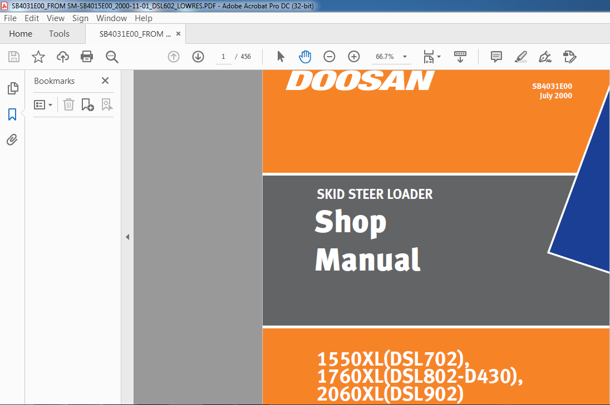Close the Bookmarks panel
The image size is (610, 405).
pos(105,81)
